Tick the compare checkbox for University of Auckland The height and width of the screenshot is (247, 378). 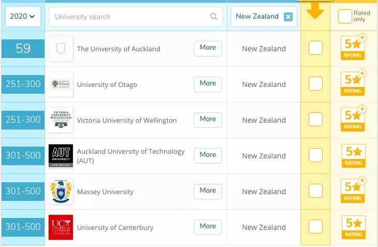coord(315,48)
